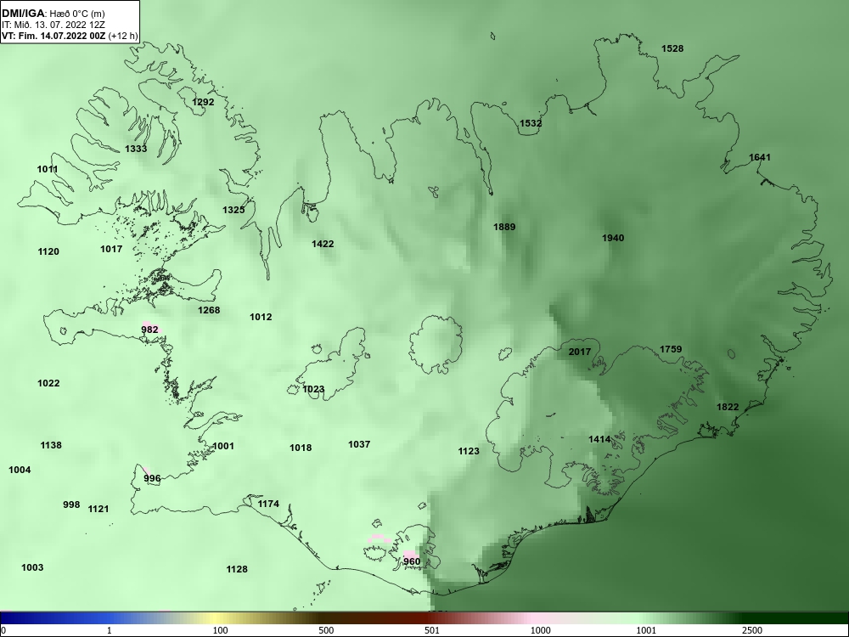Select the 1422 label
This screenshot has width=849, height=637.
pos(323,244)
